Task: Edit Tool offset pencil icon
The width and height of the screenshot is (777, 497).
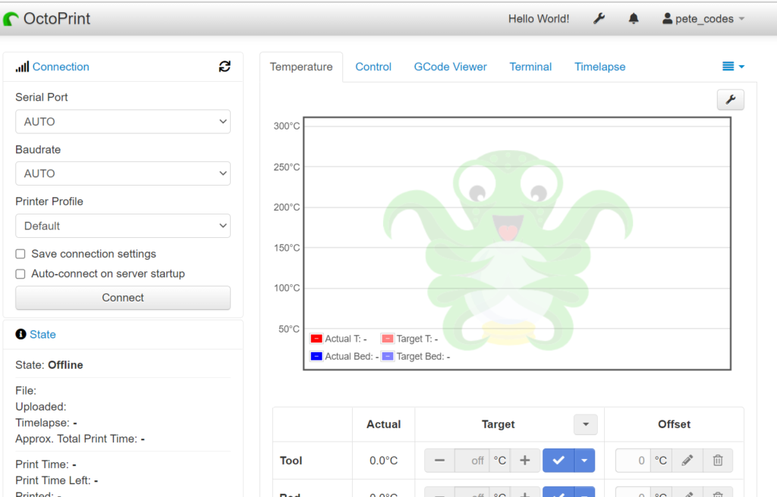Action: click(687, 461)
